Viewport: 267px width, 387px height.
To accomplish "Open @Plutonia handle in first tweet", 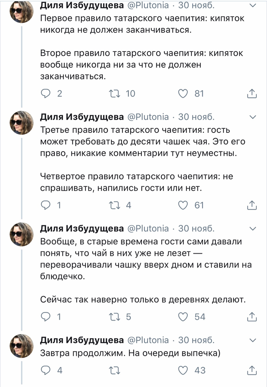I will point(147,6).
